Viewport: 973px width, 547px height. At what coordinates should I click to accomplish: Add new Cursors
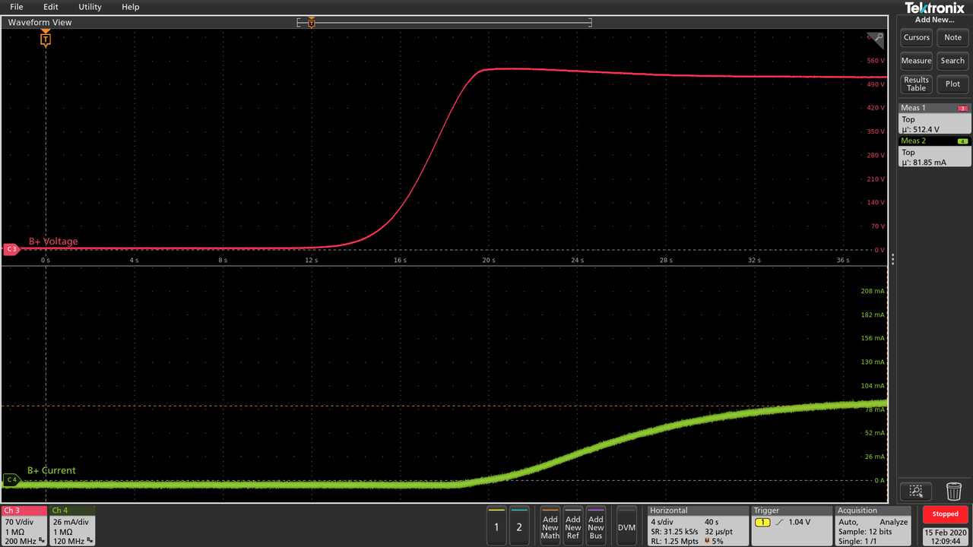916,37
